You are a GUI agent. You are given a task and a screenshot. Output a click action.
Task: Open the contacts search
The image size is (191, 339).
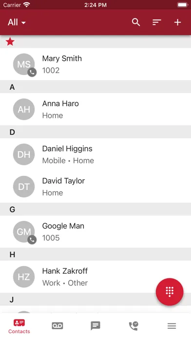pos(136,22)
